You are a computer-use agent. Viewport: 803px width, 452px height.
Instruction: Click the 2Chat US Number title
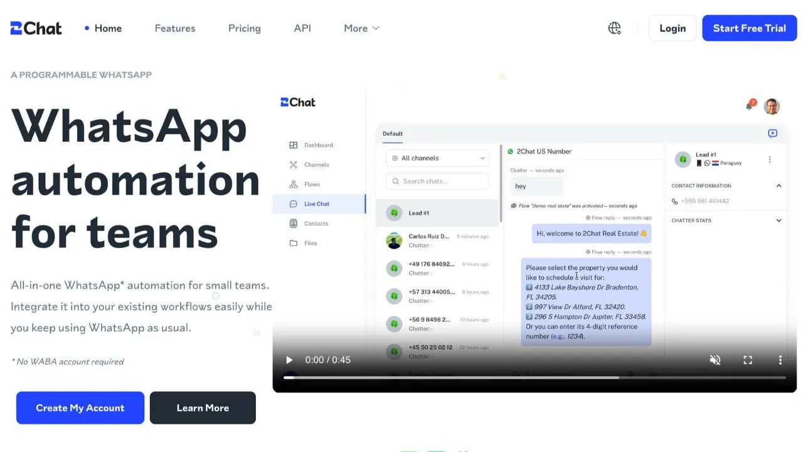point(544,151)
